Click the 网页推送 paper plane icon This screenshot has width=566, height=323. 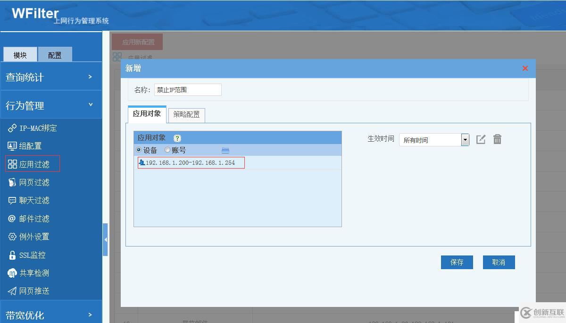point(12,291)
